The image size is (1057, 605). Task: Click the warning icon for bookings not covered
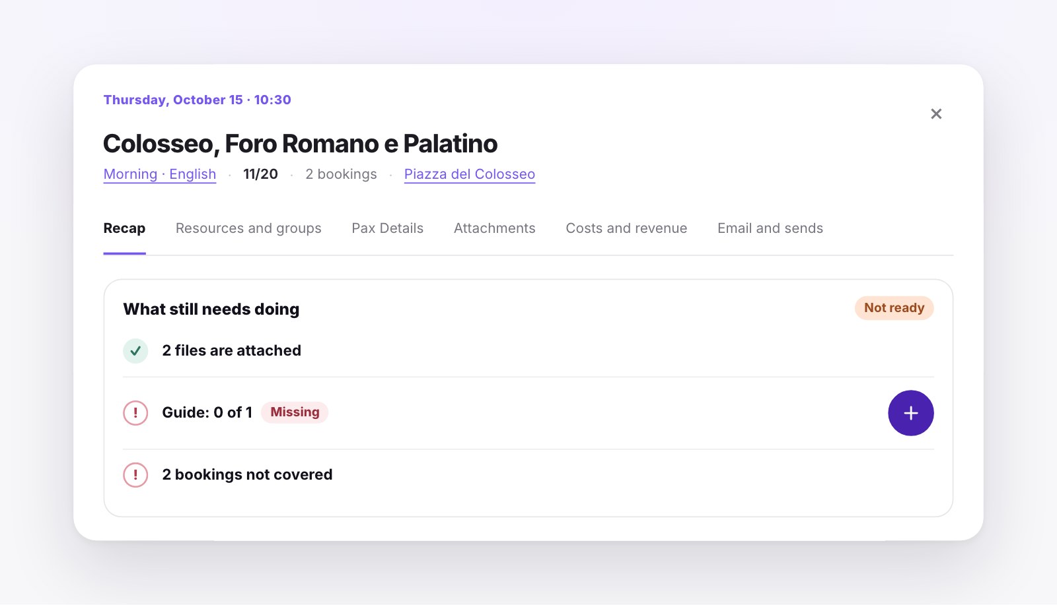click(x=135, y=475)
